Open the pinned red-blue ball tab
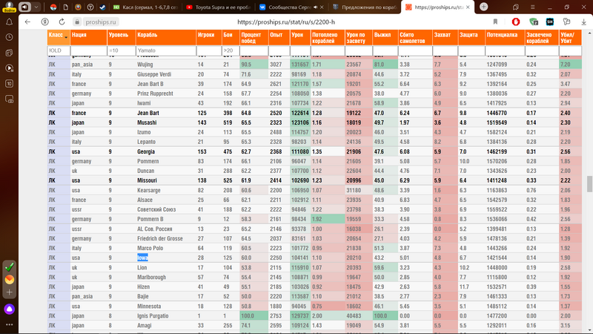This screenshot has height=334, width=593. (53, 7)
